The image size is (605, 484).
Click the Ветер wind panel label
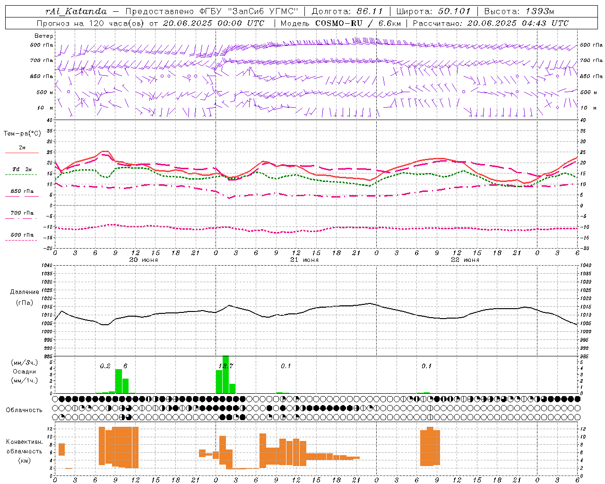pos(44,36)
